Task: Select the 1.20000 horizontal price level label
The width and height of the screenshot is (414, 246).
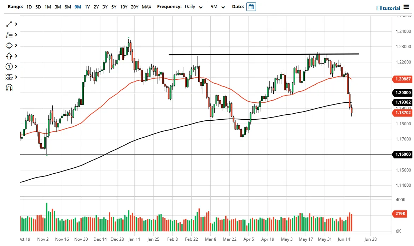Action: (403, 92)
